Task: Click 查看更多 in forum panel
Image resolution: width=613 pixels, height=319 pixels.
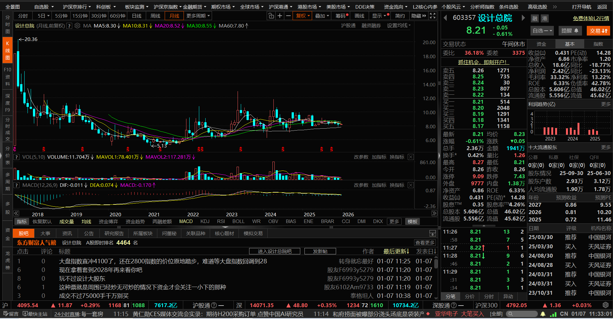Action: point(425,243)
